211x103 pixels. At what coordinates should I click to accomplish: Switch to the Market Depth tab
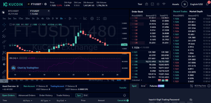coord(196,12)
